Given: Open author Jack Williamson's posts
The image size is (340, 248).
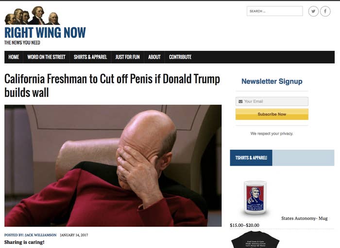Looking at the screenshot, I should pyautogui.click(x=40, y=235).
